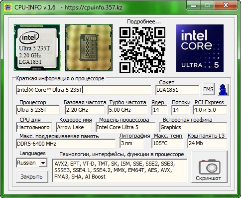
Task: Click the Languages label
Action: click(x=32, y=153)
